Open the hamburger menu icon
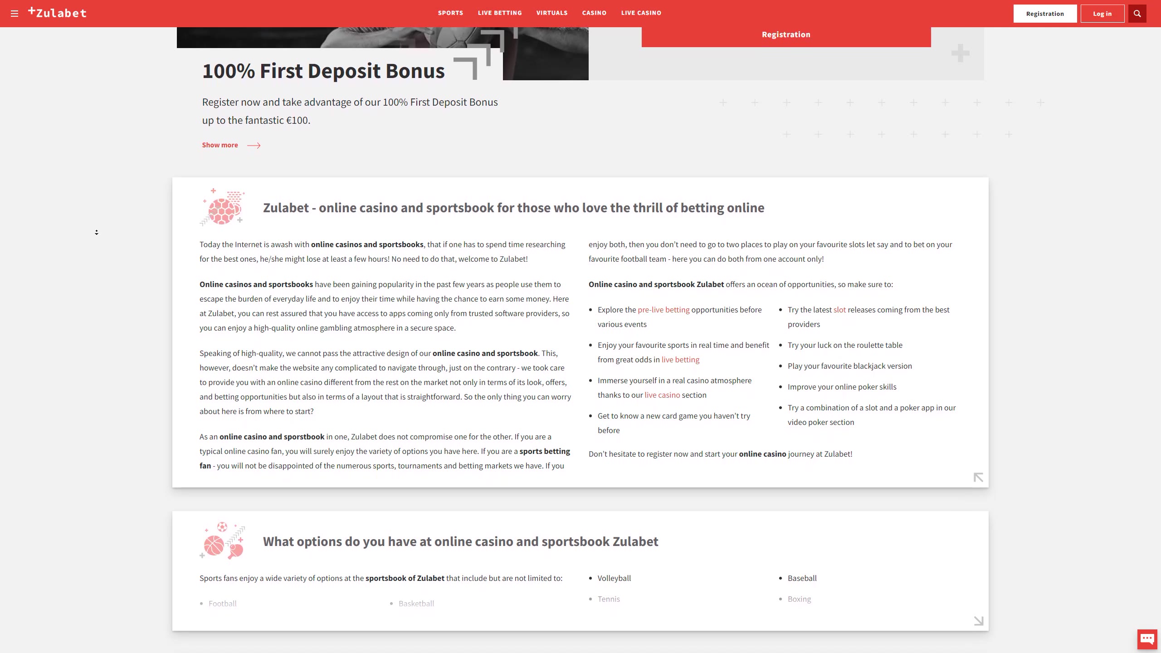 [15, 14]
